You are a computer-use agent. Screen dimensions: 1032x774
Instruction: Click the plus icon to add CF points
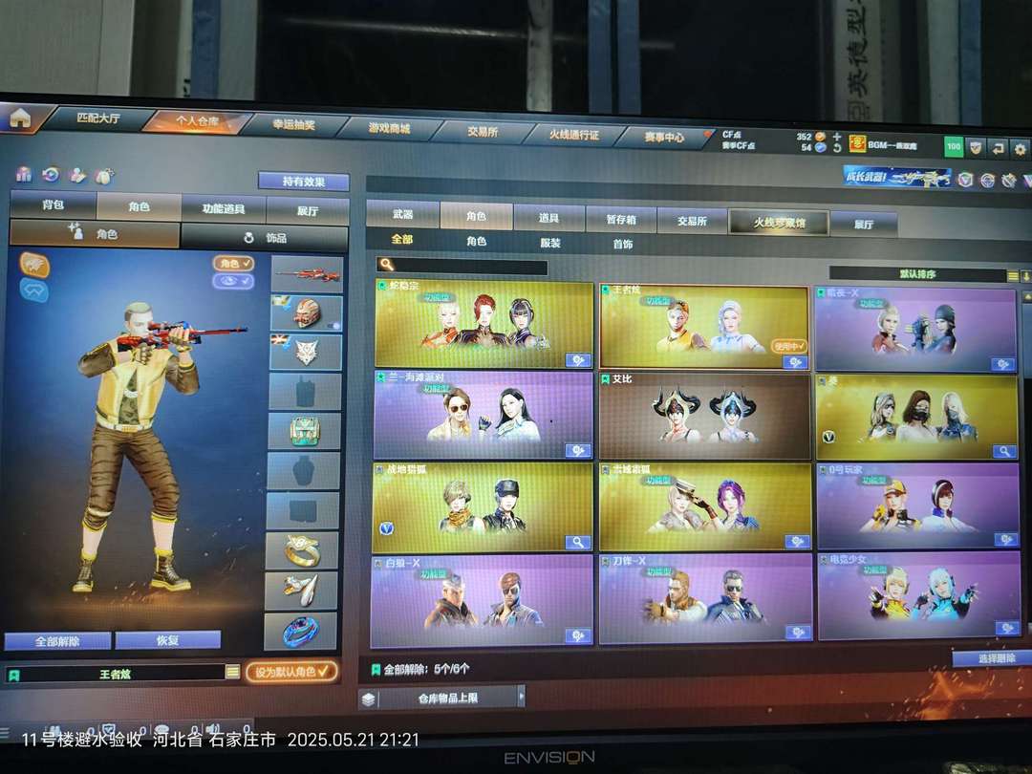(x=836, y=137)
